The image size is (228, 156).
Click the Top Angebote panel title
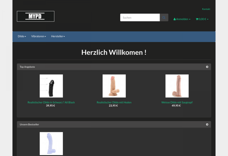coord(27,67)
